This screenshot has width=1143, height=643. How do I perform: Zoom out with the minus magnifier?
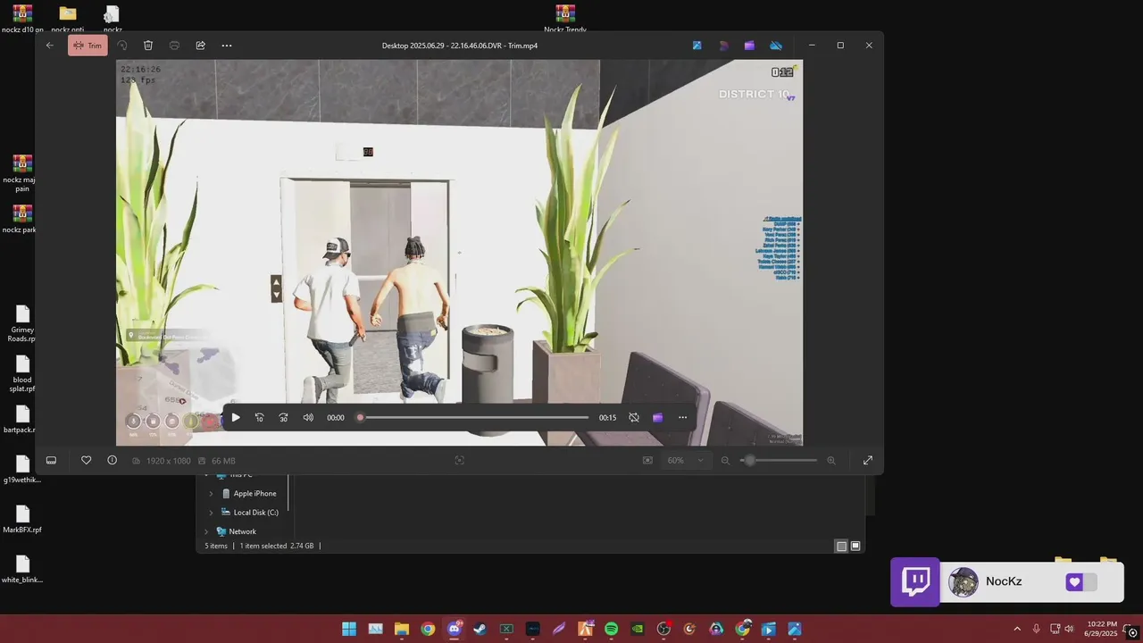[x=725, y=461]
